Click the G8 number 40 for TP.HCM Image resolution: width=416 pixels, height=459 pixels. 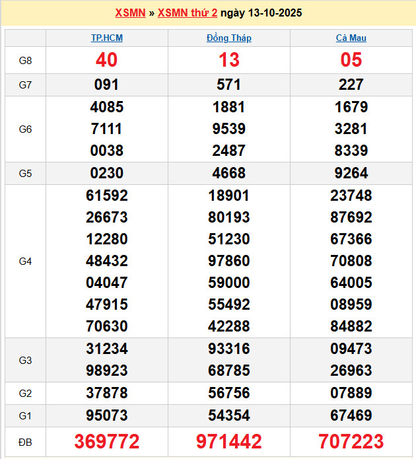pos(107,60)
